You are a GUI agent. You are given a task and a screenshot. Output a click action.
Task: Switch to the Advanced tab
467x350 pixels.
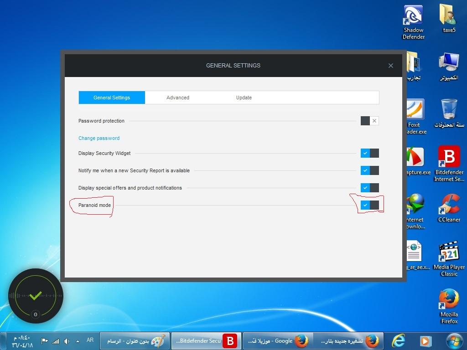tap(178, 98)
